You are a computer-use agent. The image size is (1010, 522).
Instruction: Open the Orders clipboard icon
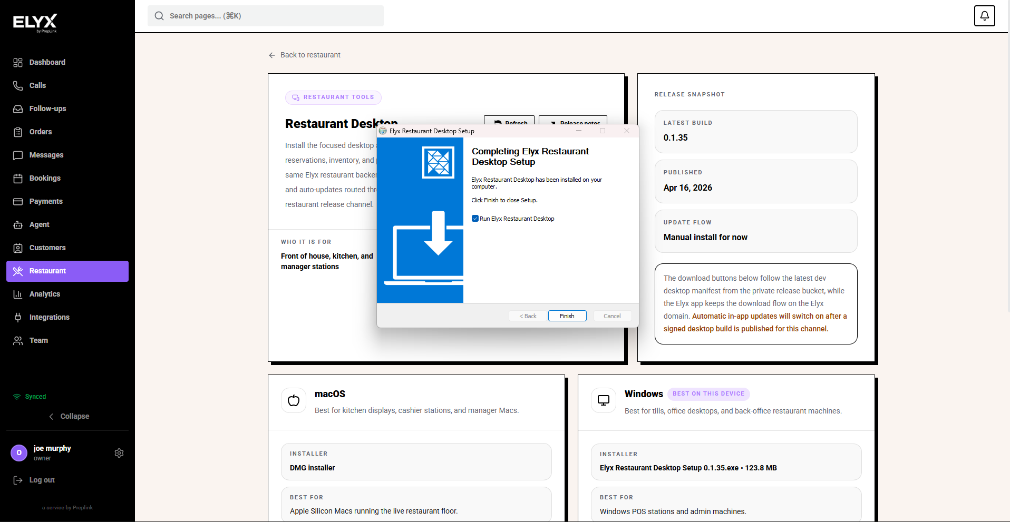click(x=18, y=132)
